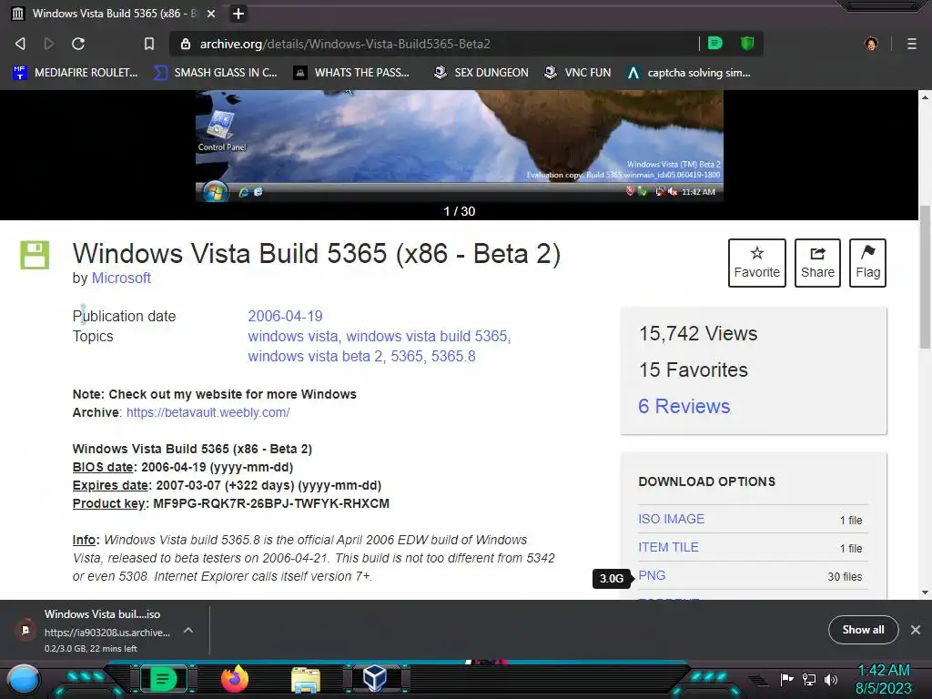Click the address bar URL field
The height and width of the screenshot is (699, 932).
(x=434, y=44)
